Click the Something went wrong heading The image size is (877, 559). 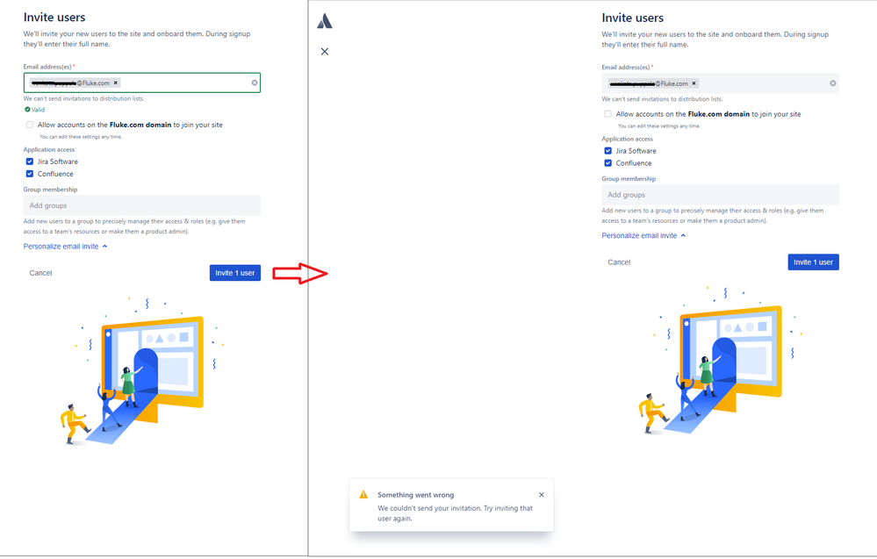point(415,495)
